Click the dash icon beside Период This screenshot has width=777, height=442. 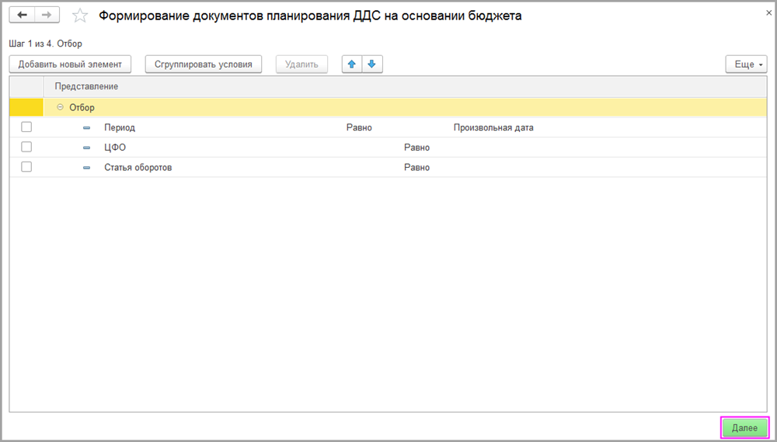tap(86, 127)
